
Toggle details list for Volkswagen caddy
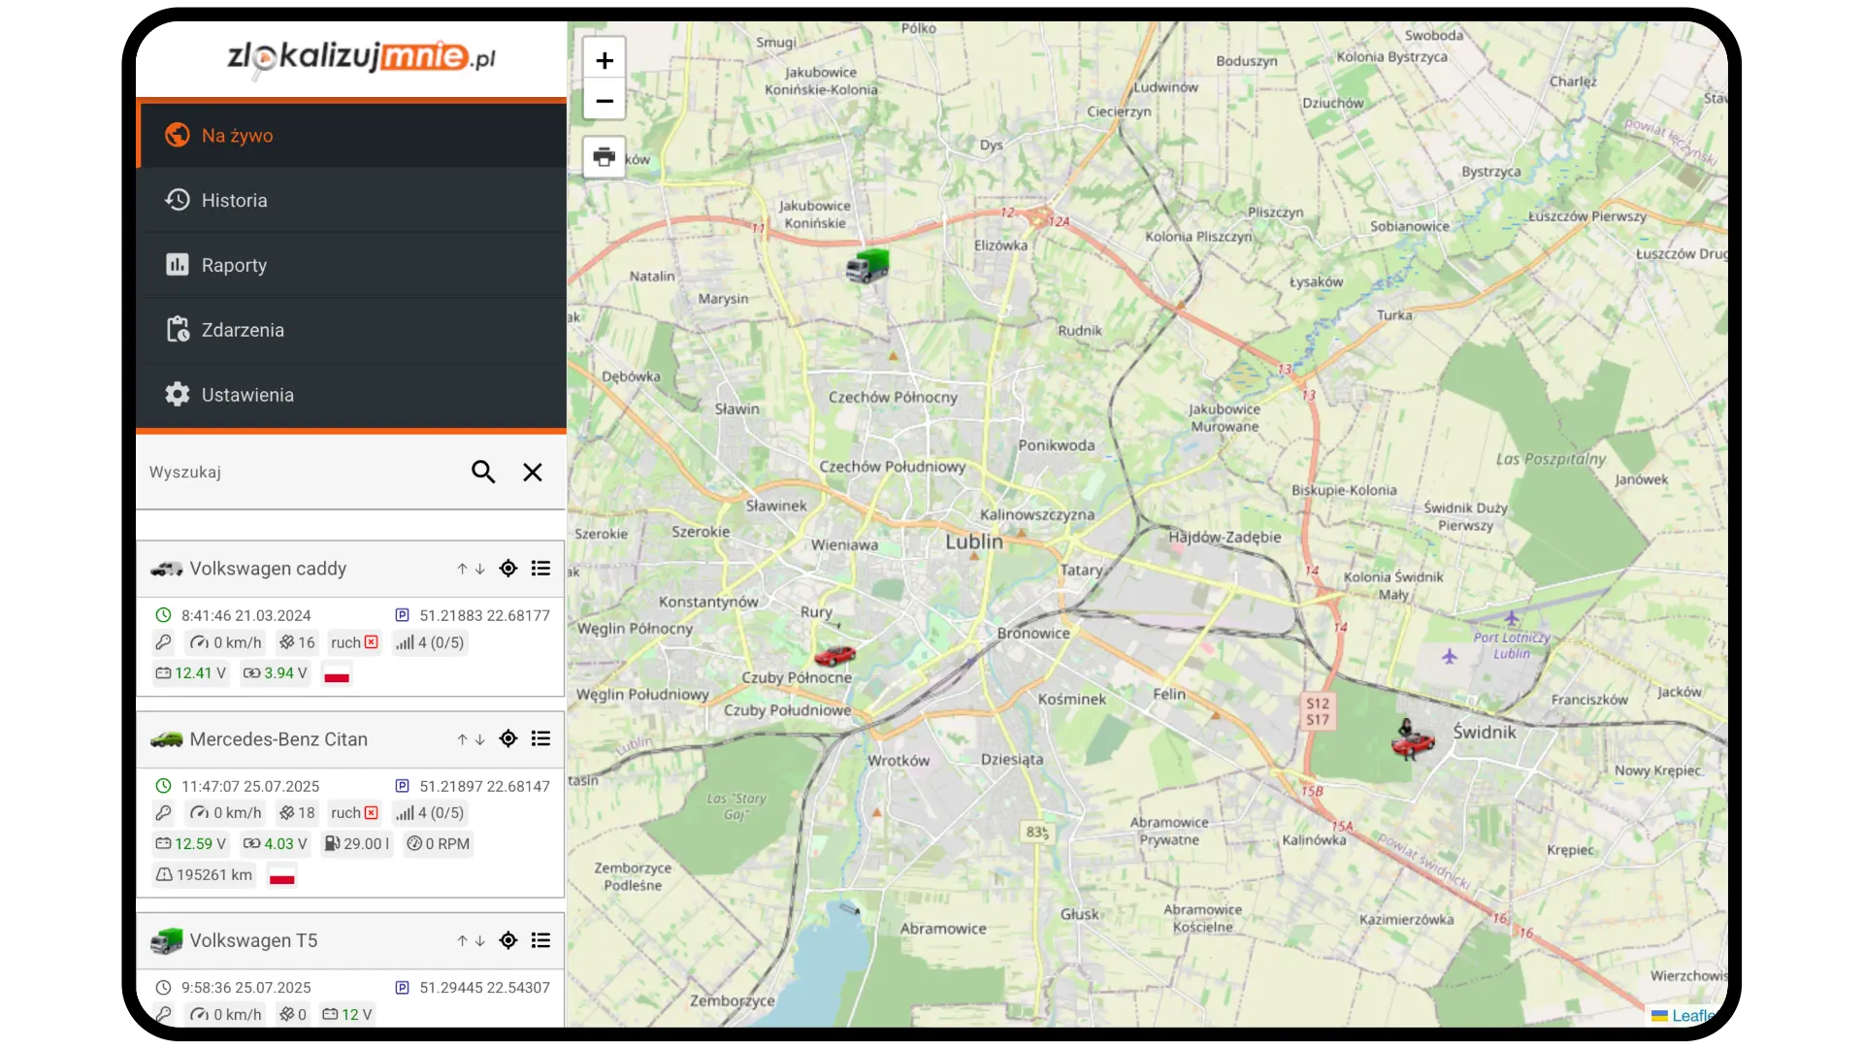pyautogui.click(x=541, y=569)
